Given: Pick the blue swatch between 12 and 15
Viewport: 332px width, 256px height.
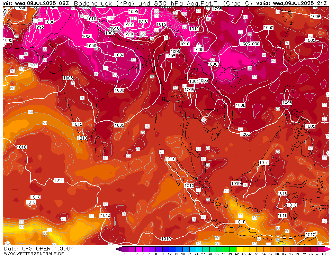Looking at the screenshot, I should tap(172, 249).
